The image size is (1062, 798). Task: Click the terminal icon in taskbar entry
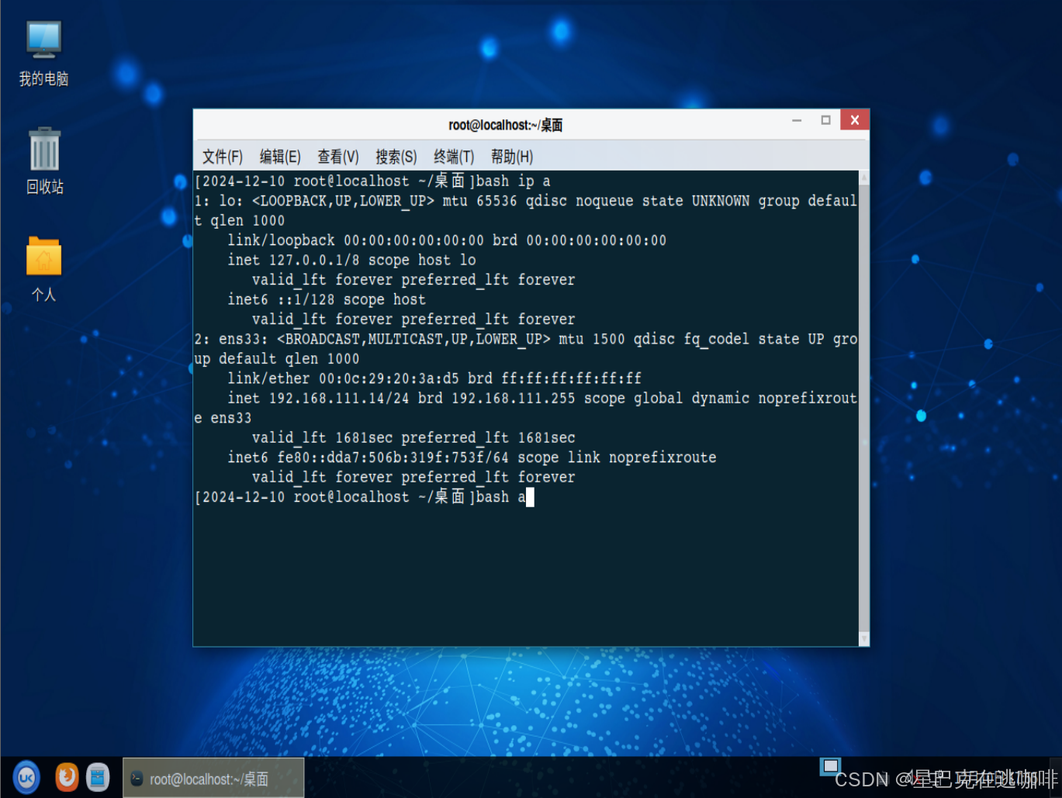137,779
